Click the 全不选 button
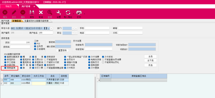Image resolution: width=215 pixels, height=98 pixels. (150, 60)
